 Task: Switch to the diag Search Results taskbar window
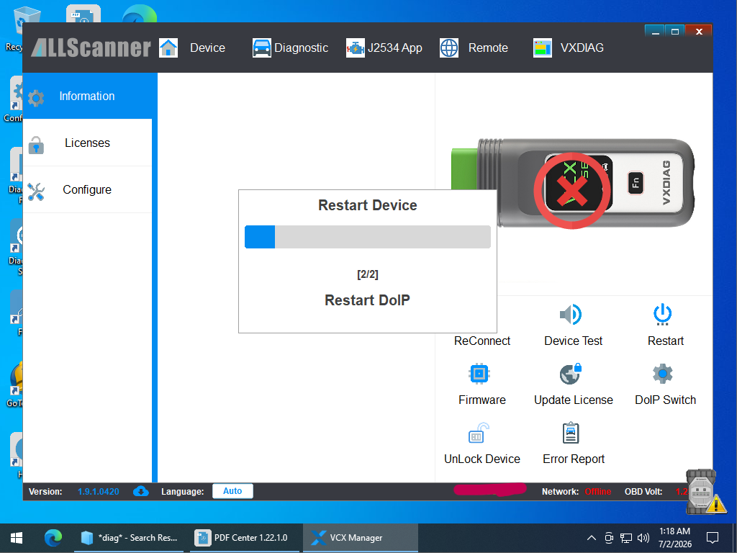[x=129, y=537]
